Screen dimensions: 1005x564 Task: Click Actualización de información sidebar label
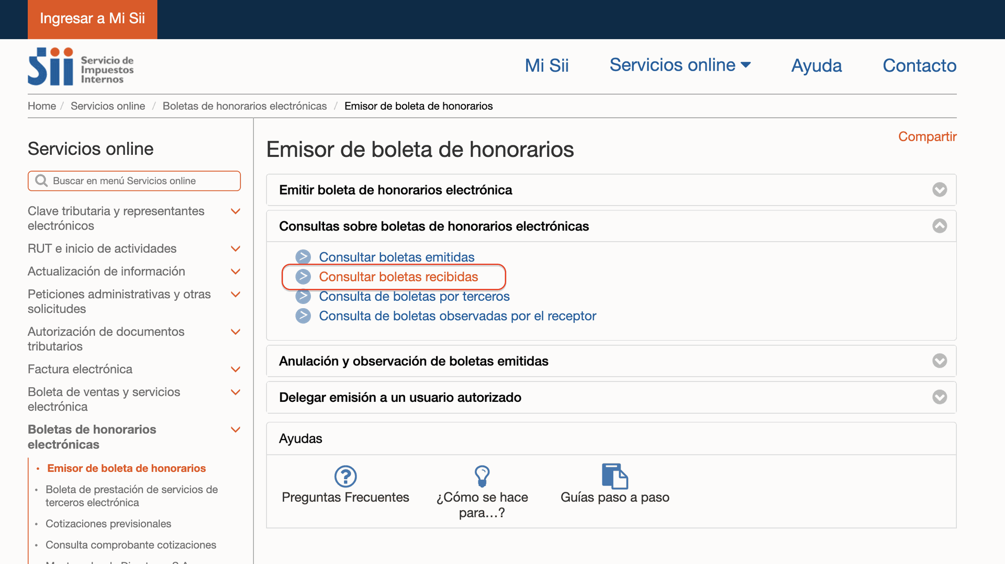point(106,272)
